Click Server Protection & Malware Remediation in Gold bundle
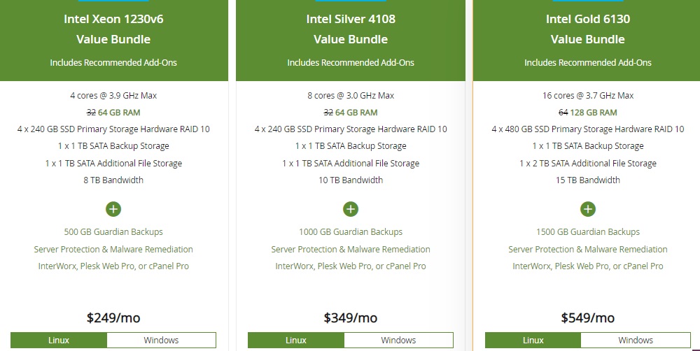The height and width of the screenshot is (351, 700). (x=588, y=250)
